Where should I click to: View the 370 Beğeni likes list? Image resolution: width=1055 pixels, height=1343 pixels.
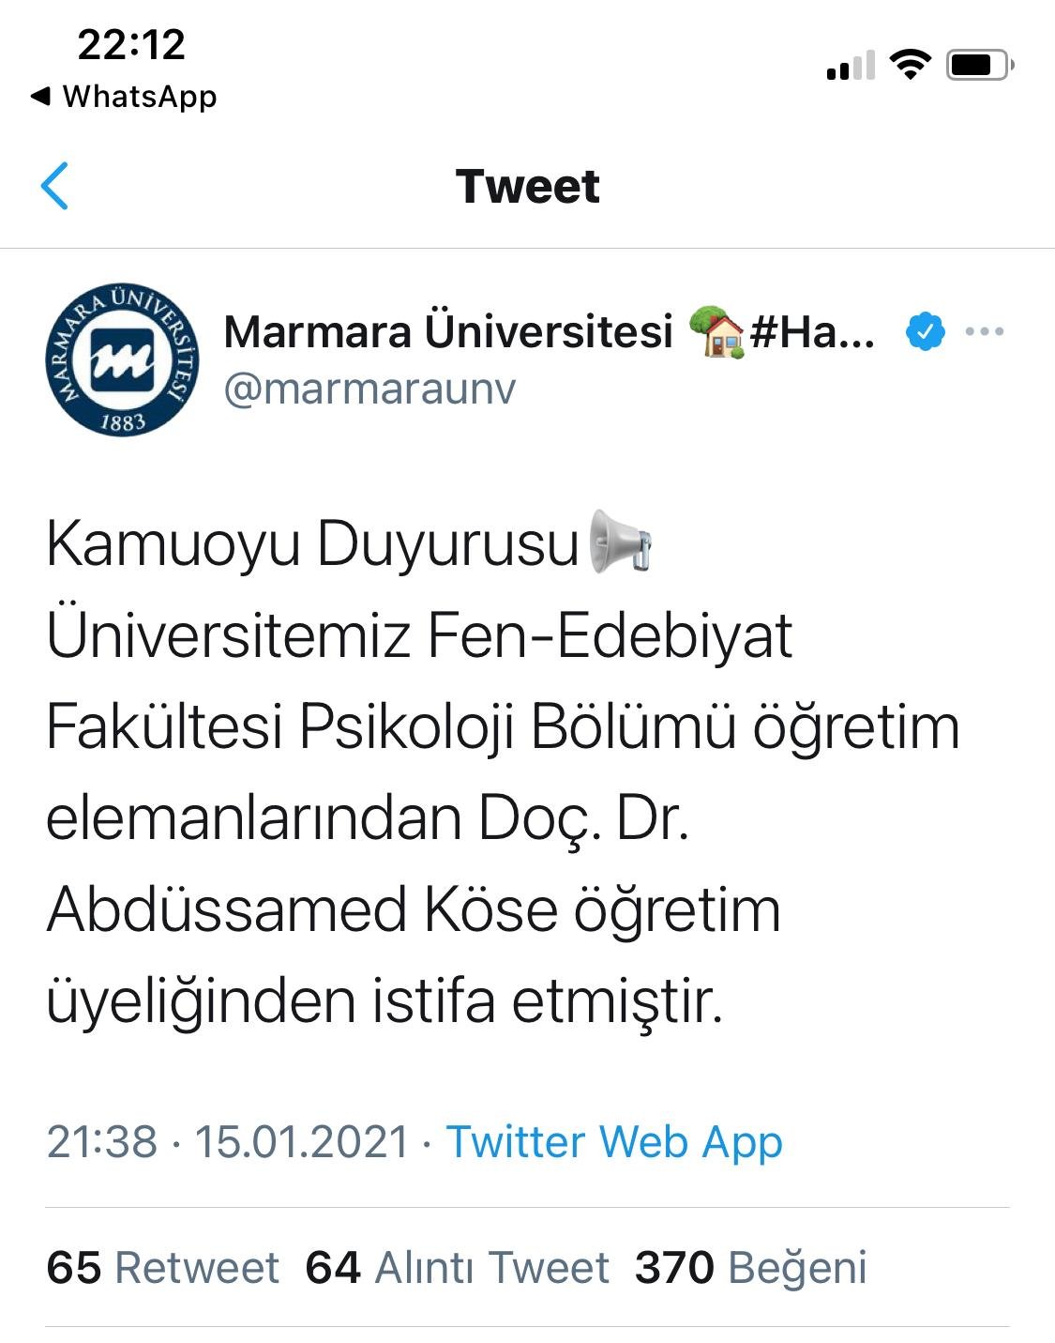(750, 1267)
